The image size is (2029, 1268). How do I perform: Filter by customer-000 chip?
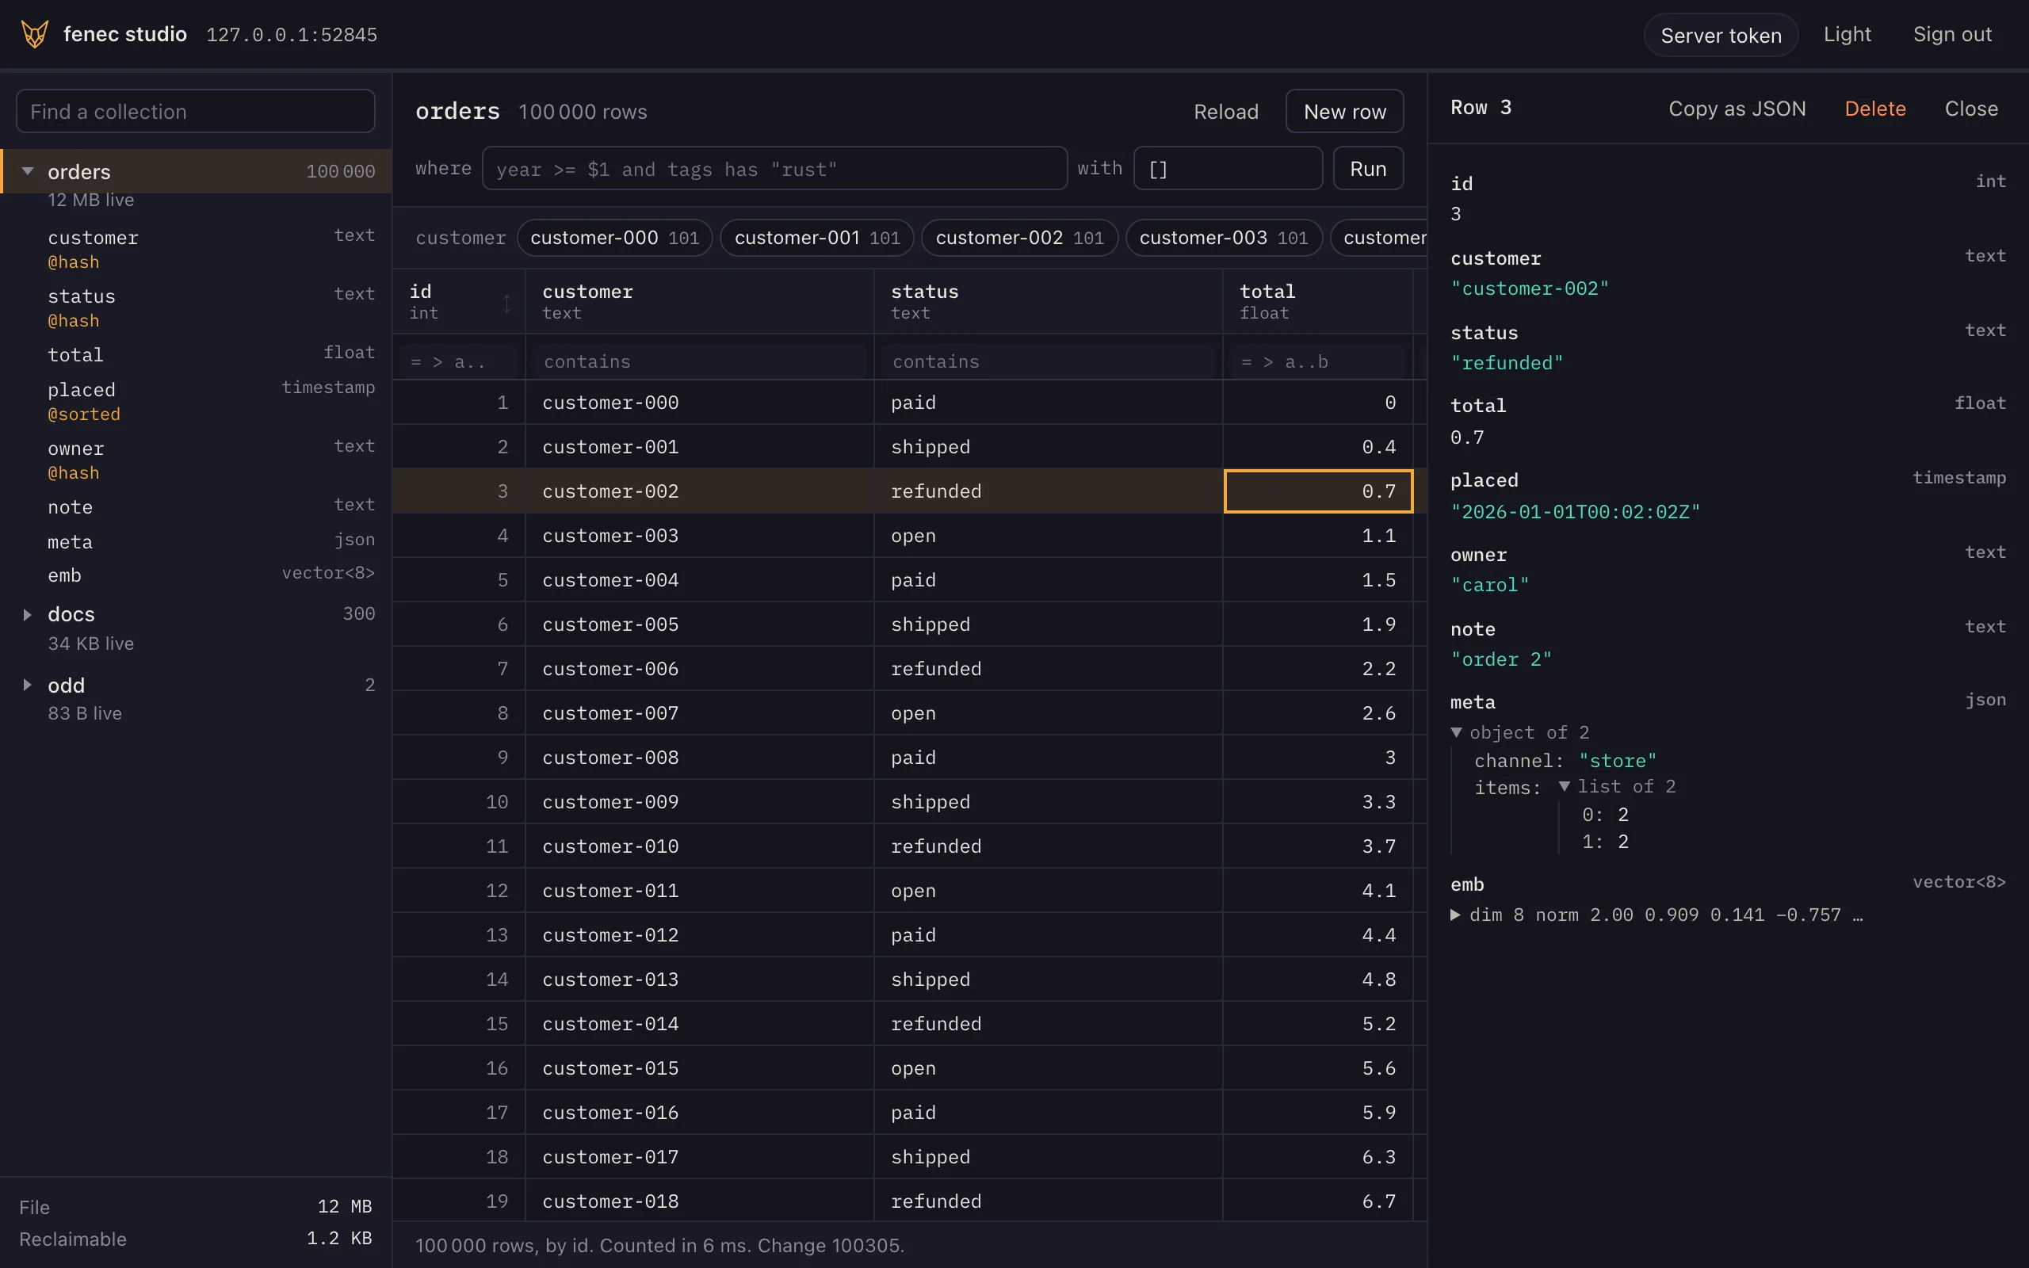(x=614, y=239)
